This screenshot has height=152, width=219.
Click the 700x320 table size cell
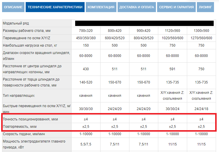pos(86,31)
